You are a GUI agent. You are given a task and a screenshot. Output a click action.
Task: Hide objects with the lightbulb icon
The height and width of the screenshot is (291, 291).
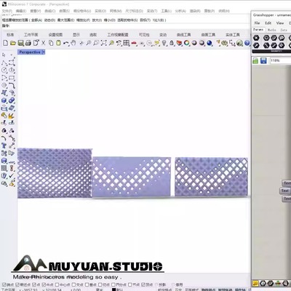click(164, 43)
